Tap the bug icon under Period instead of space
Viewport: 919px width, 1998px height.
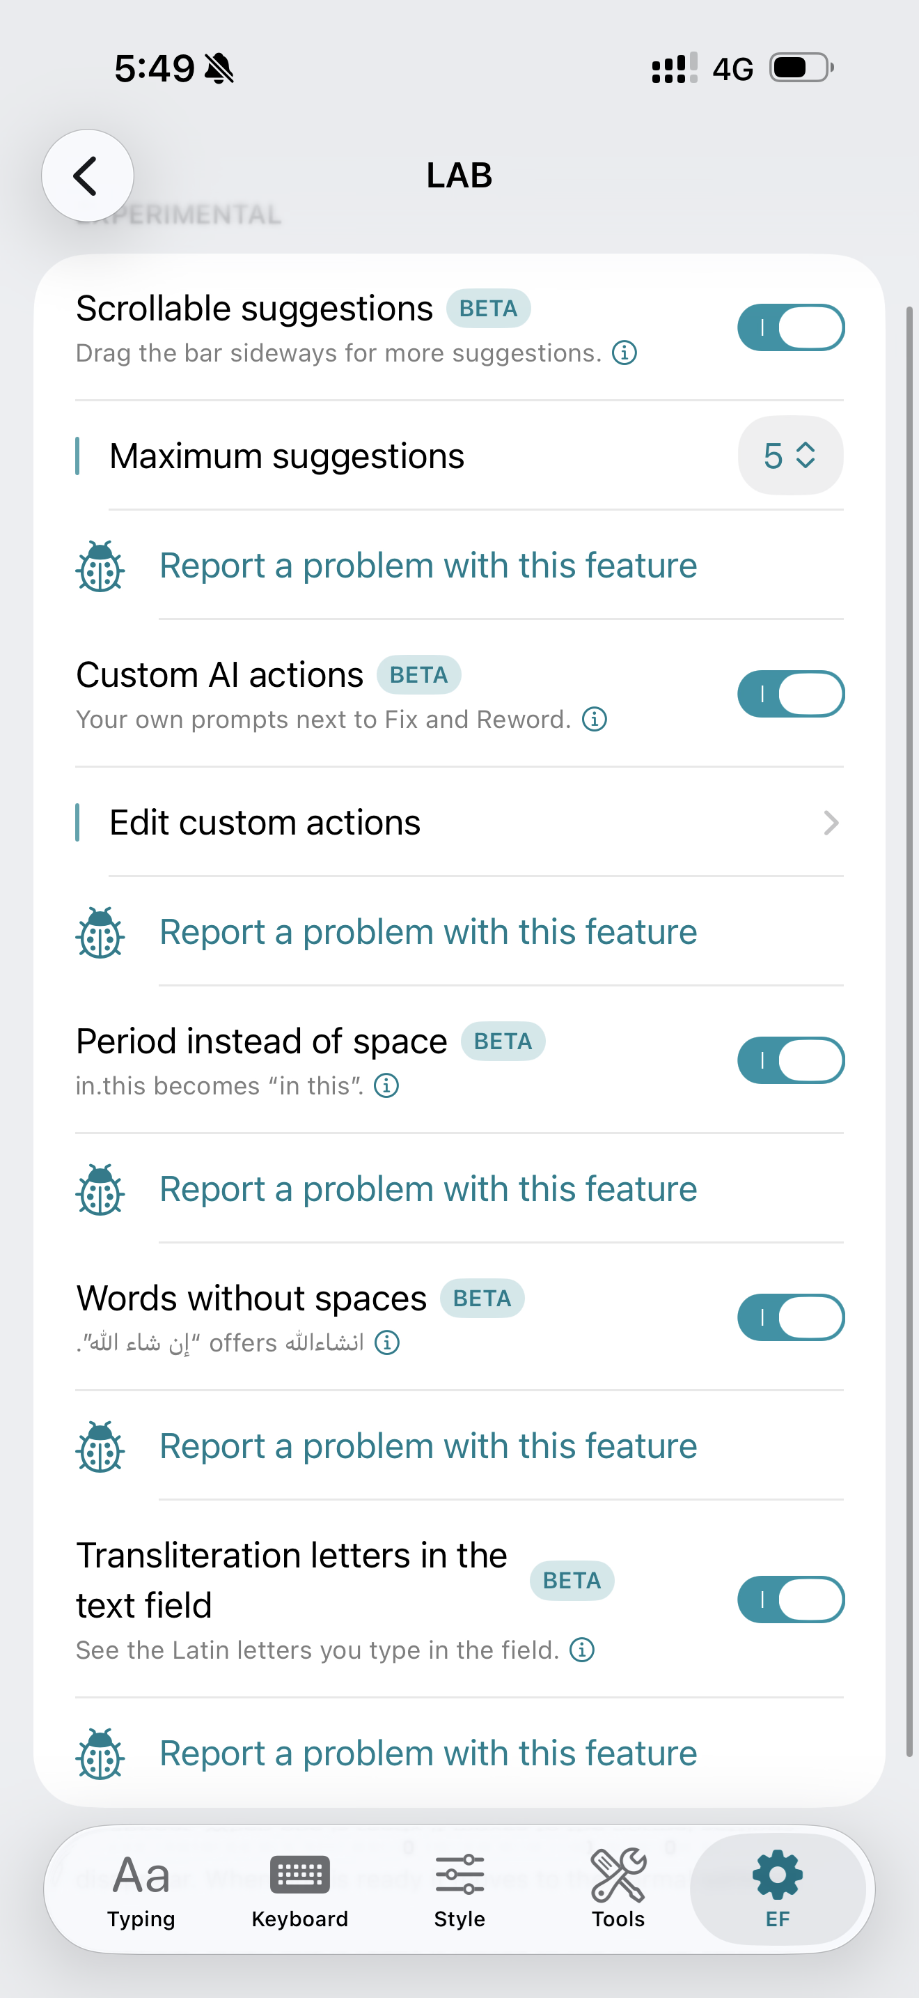pyautogui.click(x=101, y=1189)
